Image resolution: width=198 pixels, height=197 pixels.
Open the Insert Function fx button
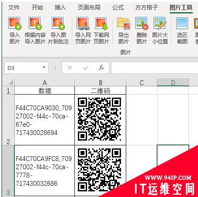[101, 68]
